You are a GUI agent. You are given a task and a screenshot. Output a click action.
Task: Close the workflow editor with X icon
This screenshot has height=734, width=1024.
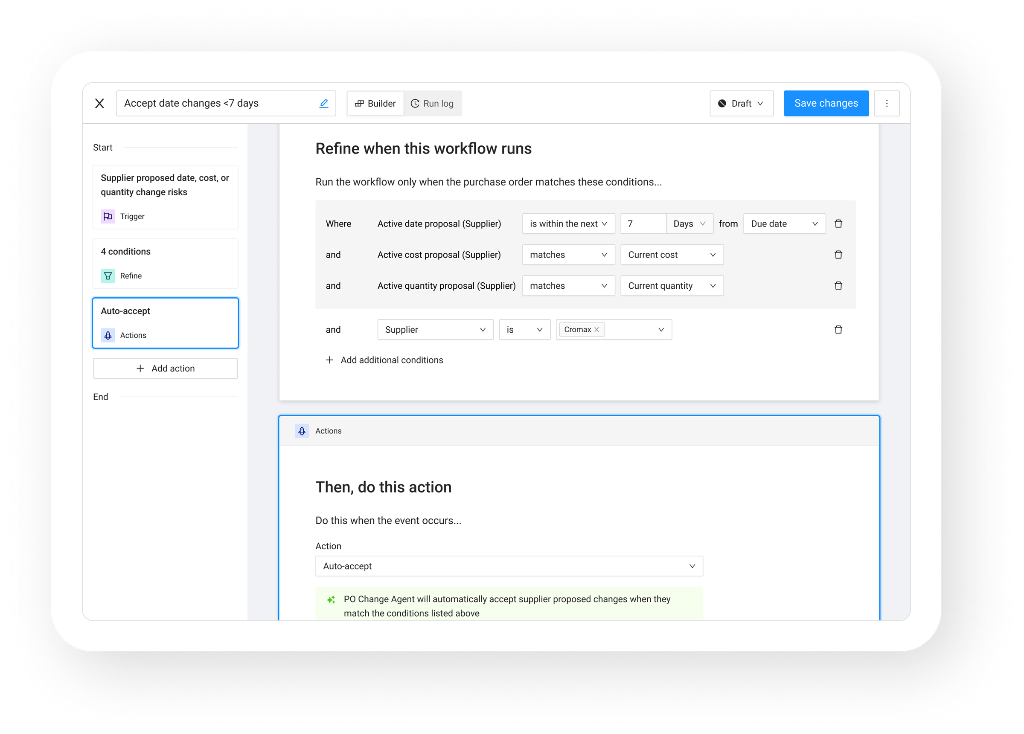[x=100, y=103]
